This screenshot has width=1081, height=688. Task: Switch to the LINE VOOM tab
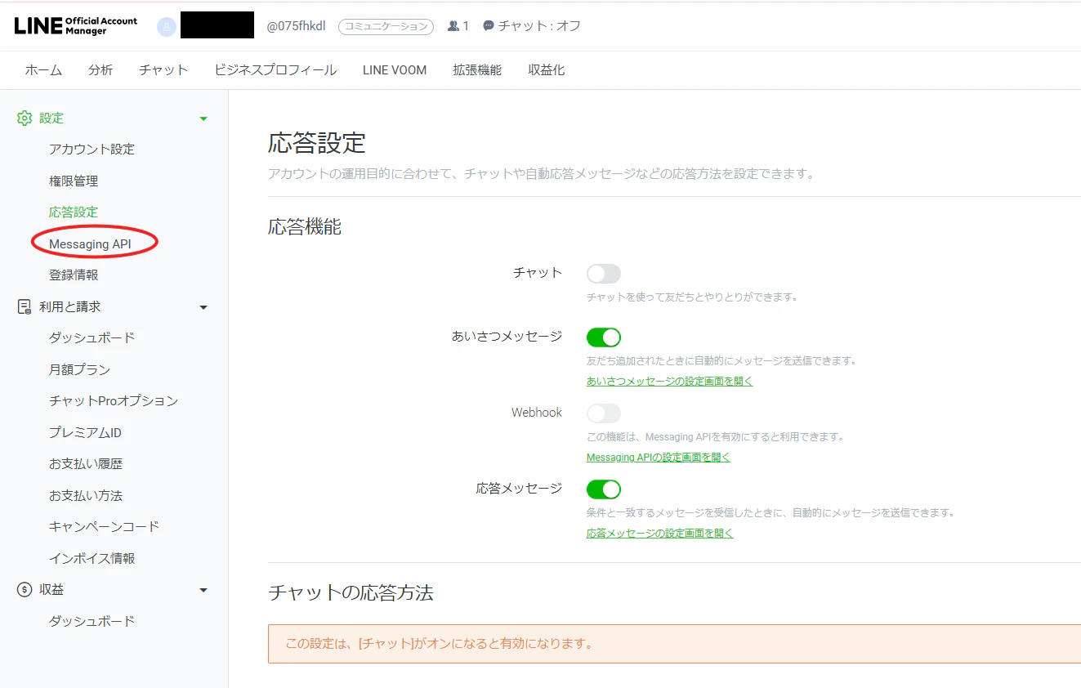(x=395, y=70)
